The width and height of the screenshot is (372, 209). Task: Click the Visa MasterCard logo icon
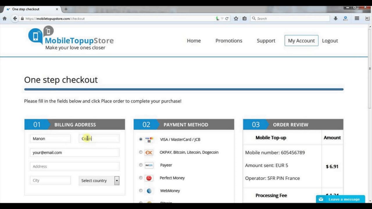coord(149,140)
